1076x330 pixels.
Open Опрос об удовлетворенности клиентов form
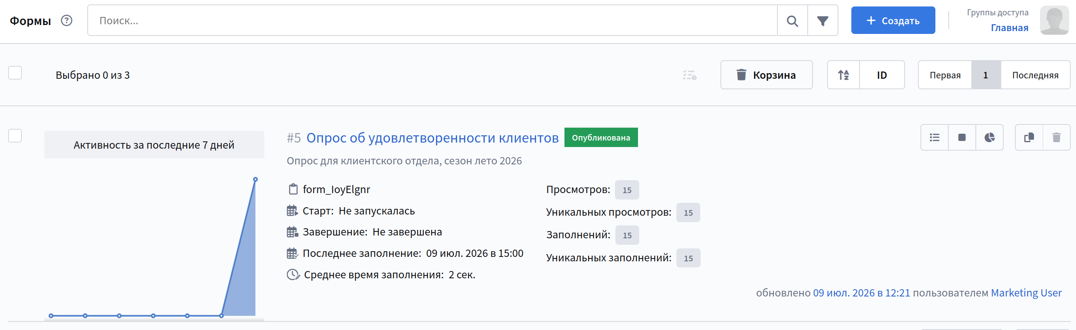click(x=432, y=137)
